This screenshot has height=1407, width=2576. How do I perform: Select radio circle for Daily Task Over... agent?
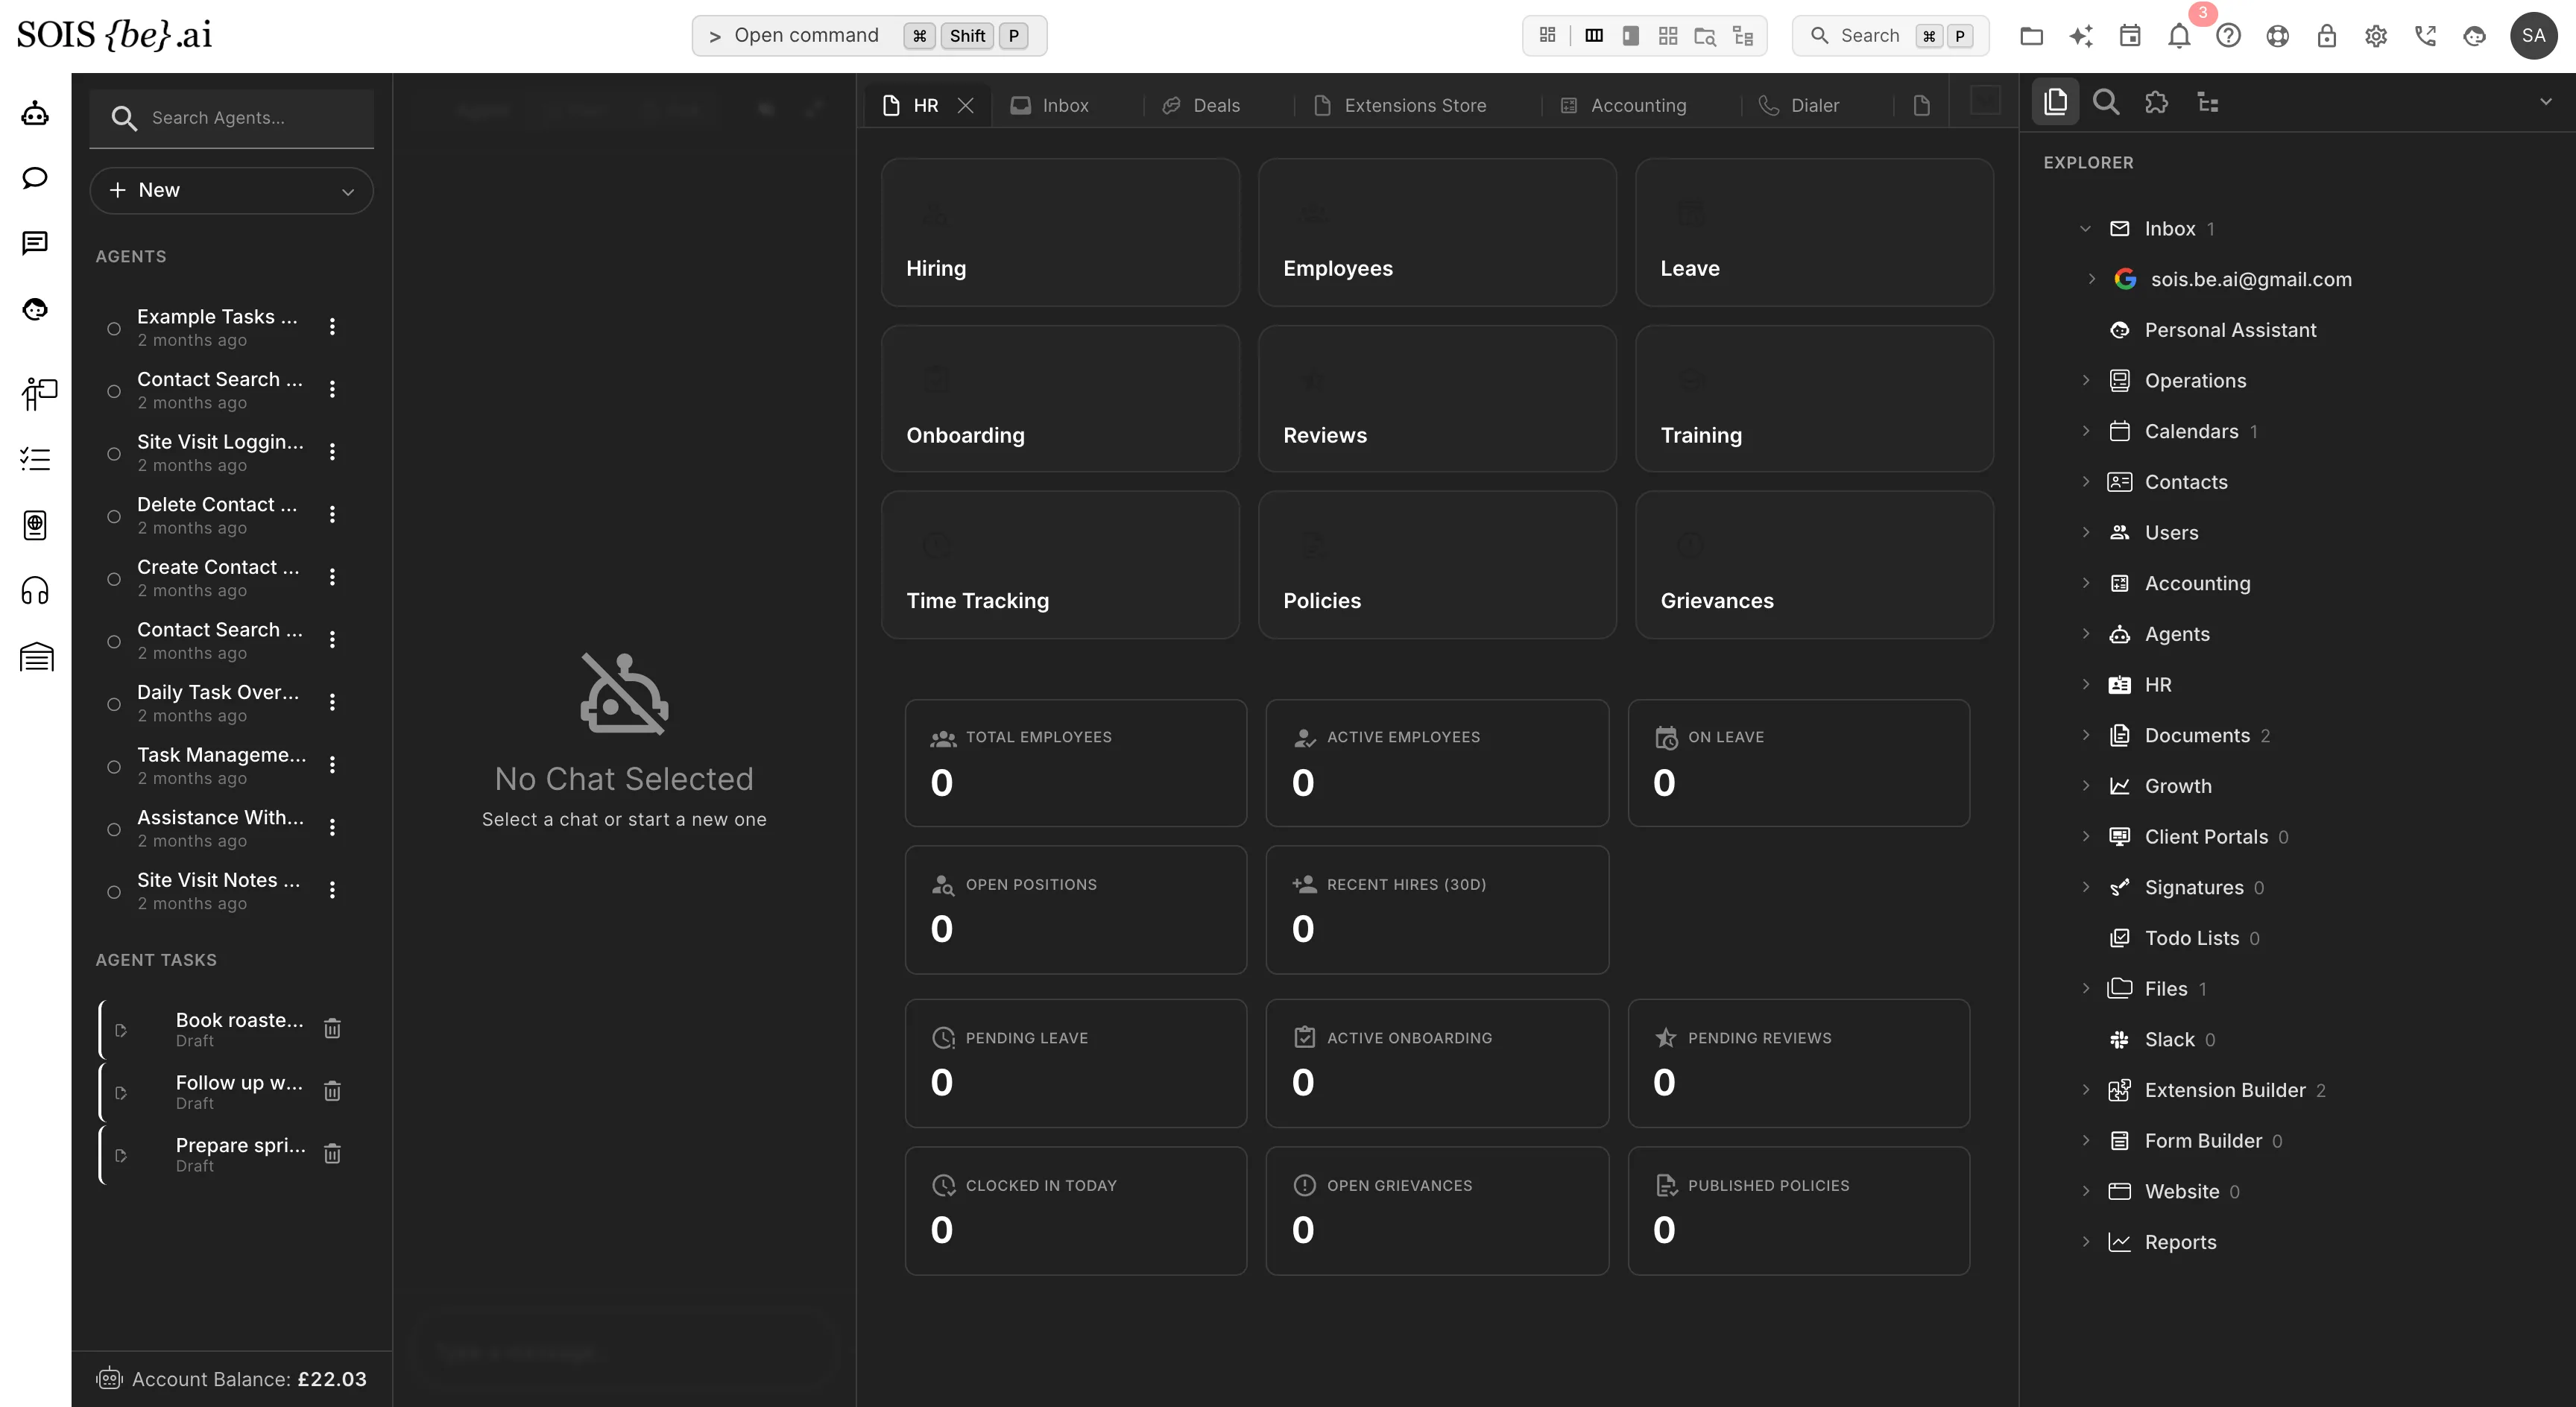click(x=114, y=704)
